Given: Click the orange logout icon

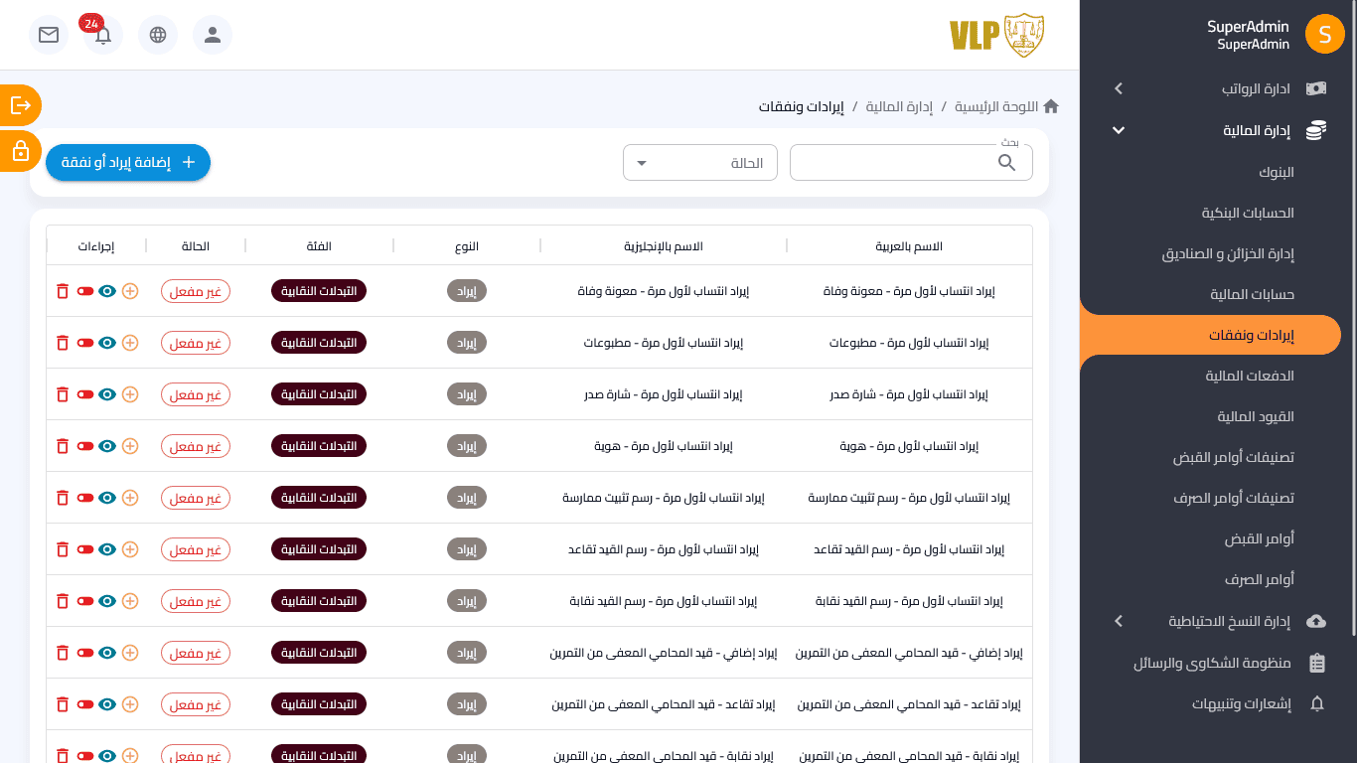Looking at the screenshot, I should (x=20, y=104).
